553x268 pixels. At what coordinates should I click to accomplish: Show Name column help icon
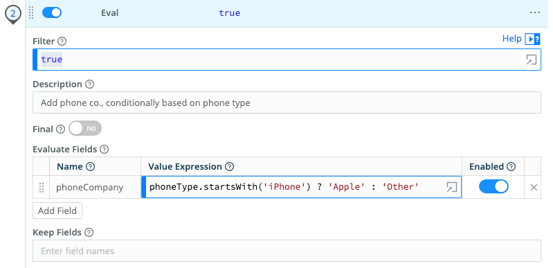(x=90, y=167)
